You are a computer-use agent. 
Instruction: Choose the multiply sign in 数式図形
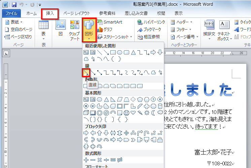tap(100, 160)
